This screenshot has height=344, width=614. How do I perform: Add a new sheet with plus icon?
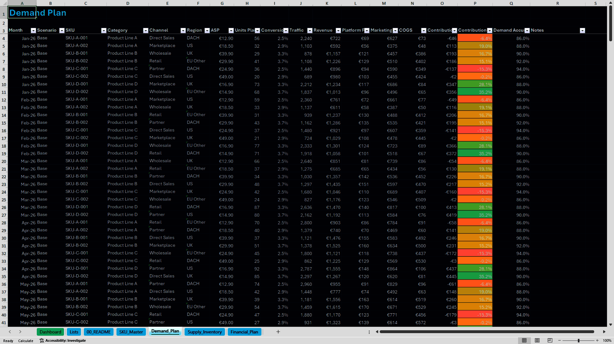pyautogui.click(x=278, y=332)
